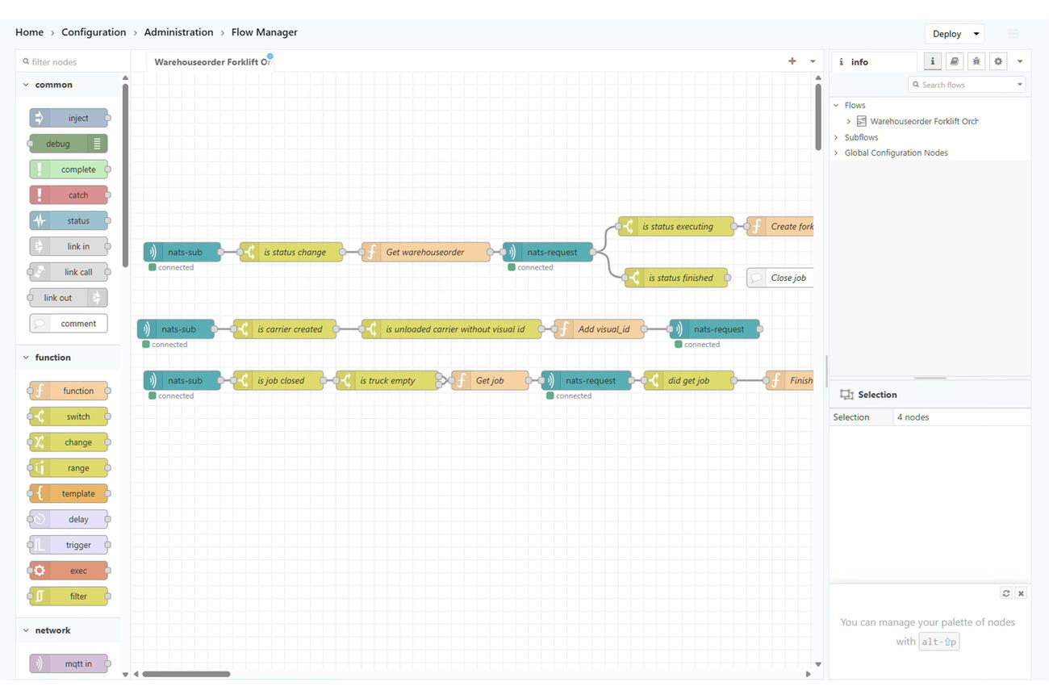
Task: Refresh the palette tip with refresh icon
Action: point(1006,593)
